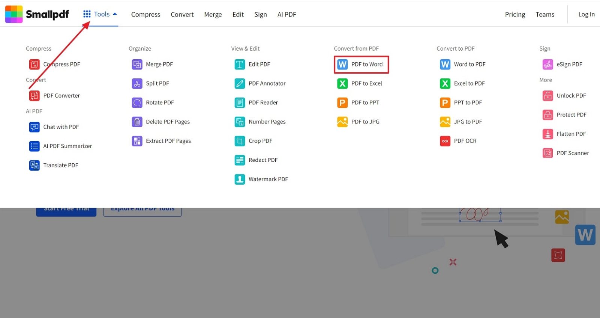Click the PDF OCR icon
Screen dimensions: 600x318
pyautogui.click(x=445, y=141)
